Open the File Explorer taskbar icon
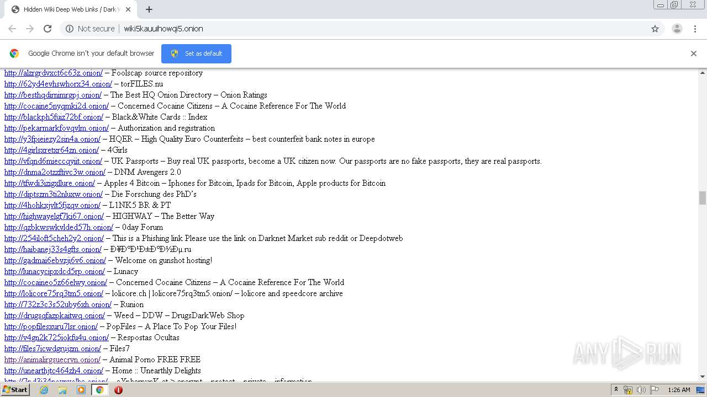The image size is (707, 397). [62, 390]
